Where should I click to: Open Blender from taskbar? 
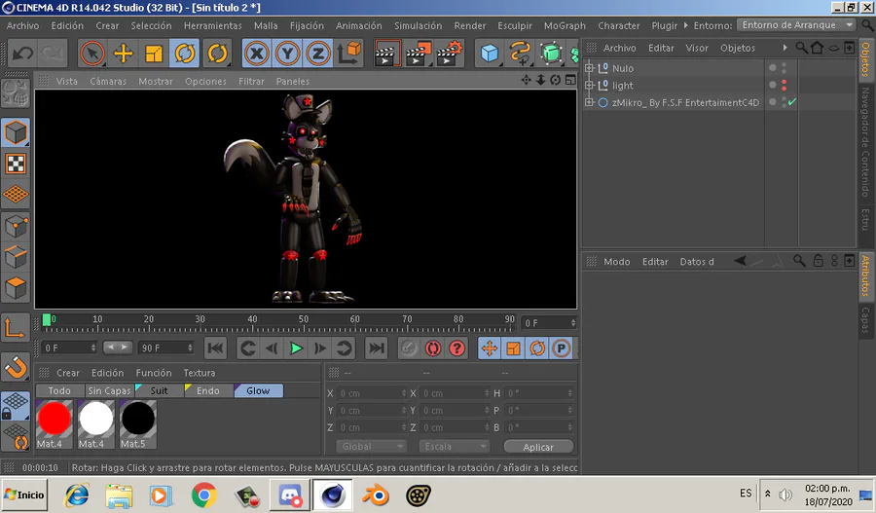(376, 495)
